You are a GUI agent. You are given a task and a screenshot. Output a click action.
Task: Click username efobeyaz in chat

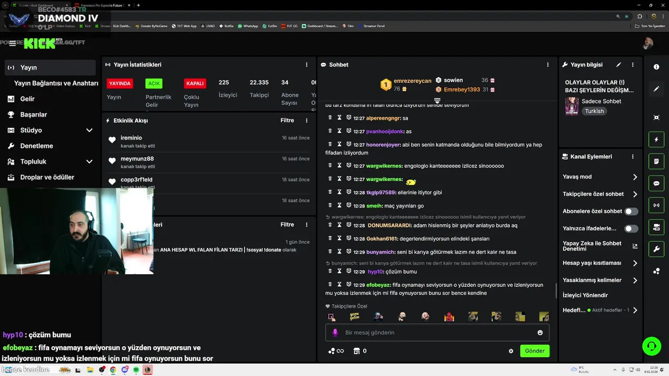pyautogui.click(x=378, y=285)
